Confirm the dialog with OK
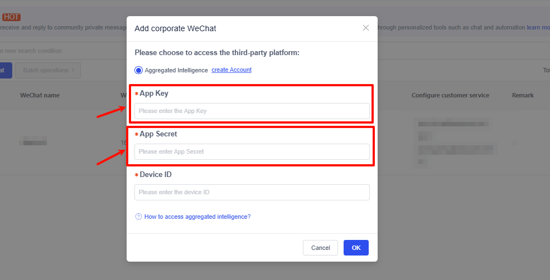The image size is (550, 280). 356,248
